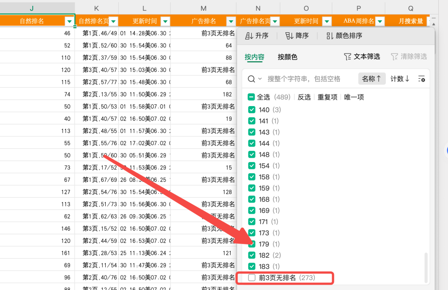
Task: Open 自然排名页 column K filter dropdown
Action: click(x=113, y=21)
